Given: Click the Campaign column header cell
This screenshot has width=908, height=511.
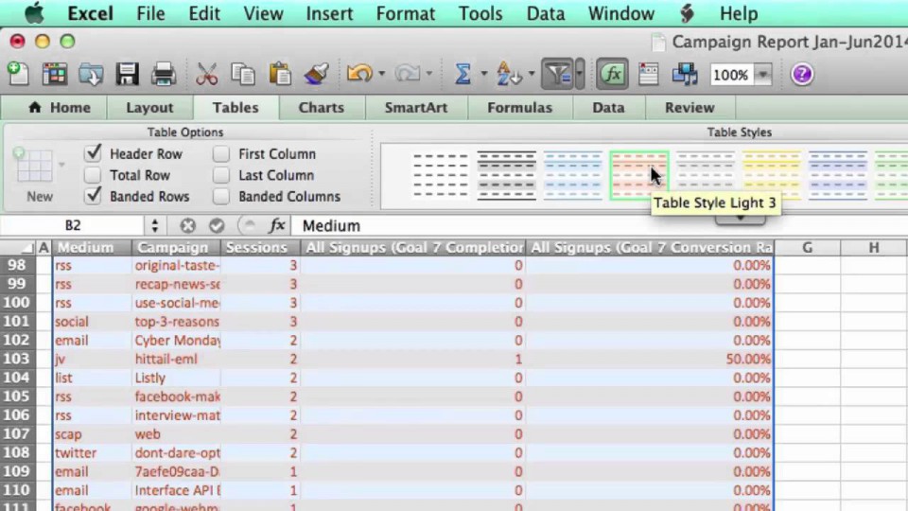Looking at the screenshot, I should tap(176, 247).
